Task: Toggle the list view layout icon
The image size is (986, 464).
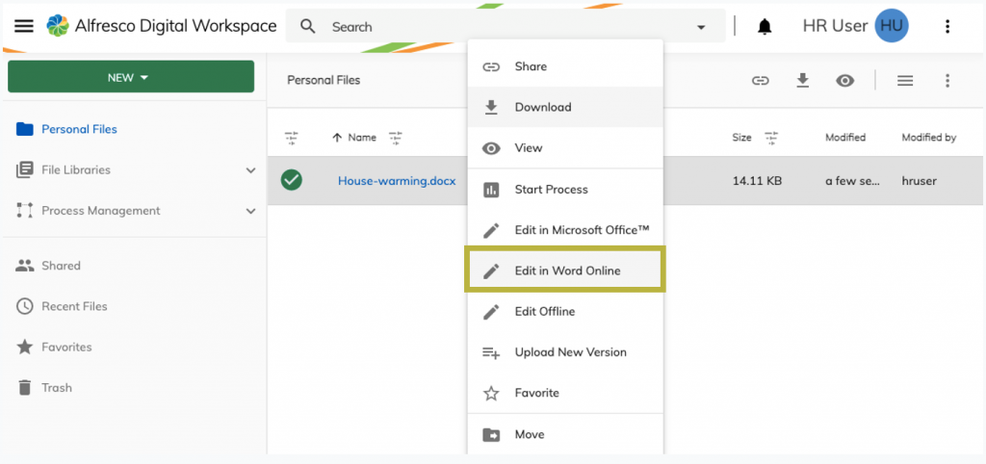Action: (x=905, y=81)
